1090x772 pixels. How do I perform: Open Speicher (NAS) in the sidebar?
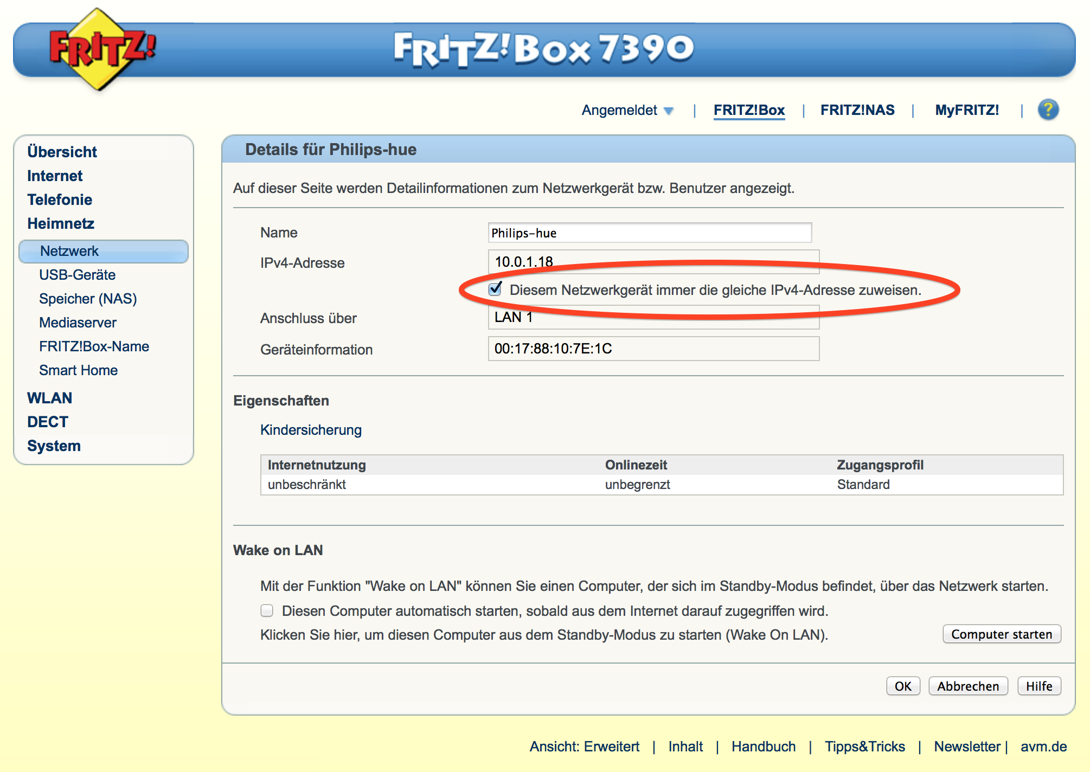click(88, 299)
